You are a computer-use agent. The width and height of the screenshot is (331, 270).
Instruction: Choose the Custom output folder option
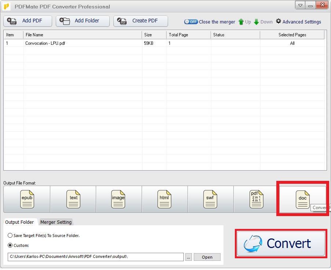pyautogui.click(x=18, y=245)
